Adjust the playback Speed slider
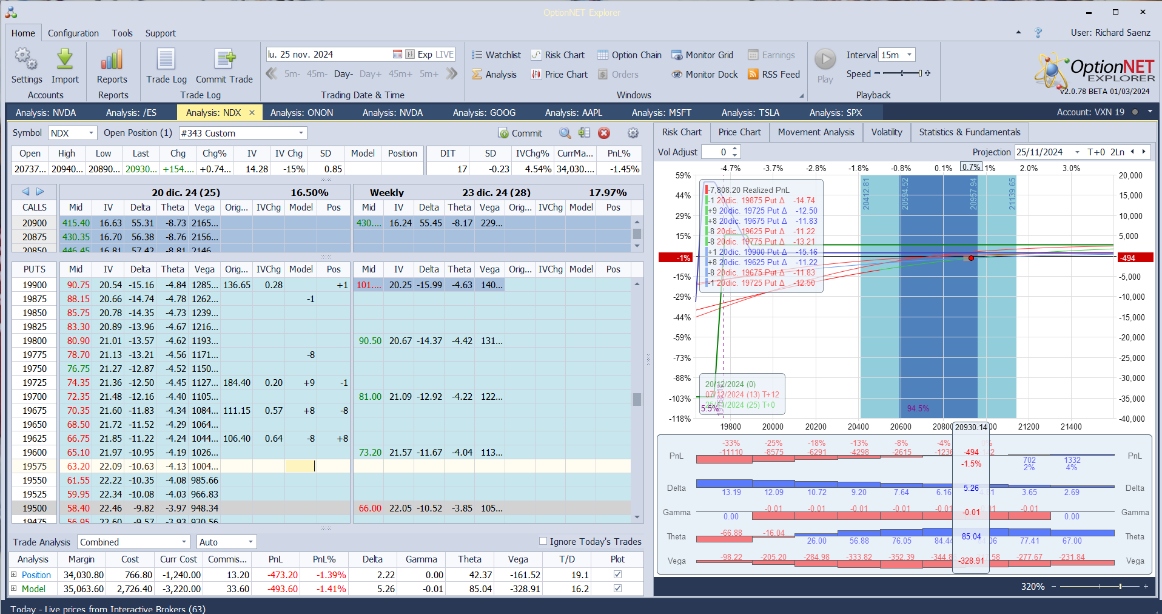 point(902,73)
